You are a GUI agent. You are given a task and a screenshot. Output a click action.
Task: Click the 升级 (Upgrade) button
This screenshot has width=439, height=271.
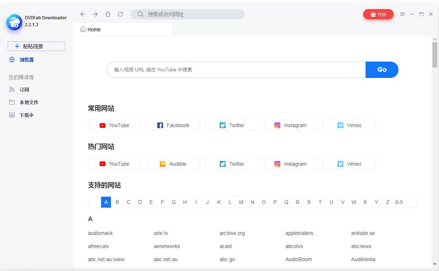(378, 14)
